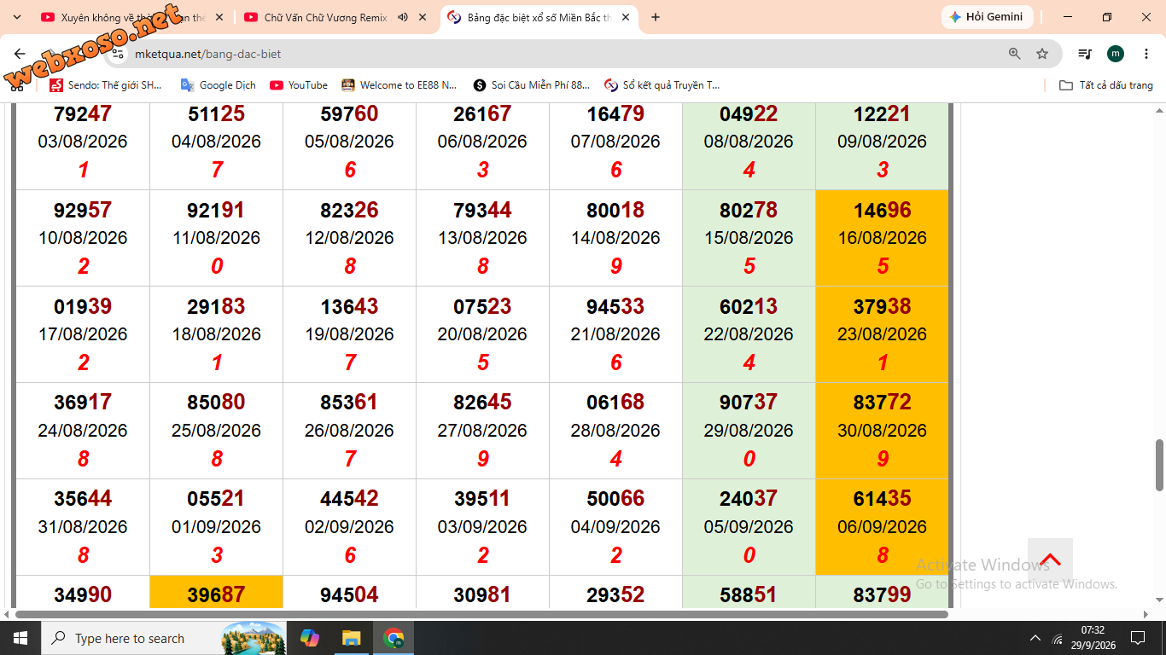Click the horizontal scrollbar at page bottom

(x=481, y=614)
